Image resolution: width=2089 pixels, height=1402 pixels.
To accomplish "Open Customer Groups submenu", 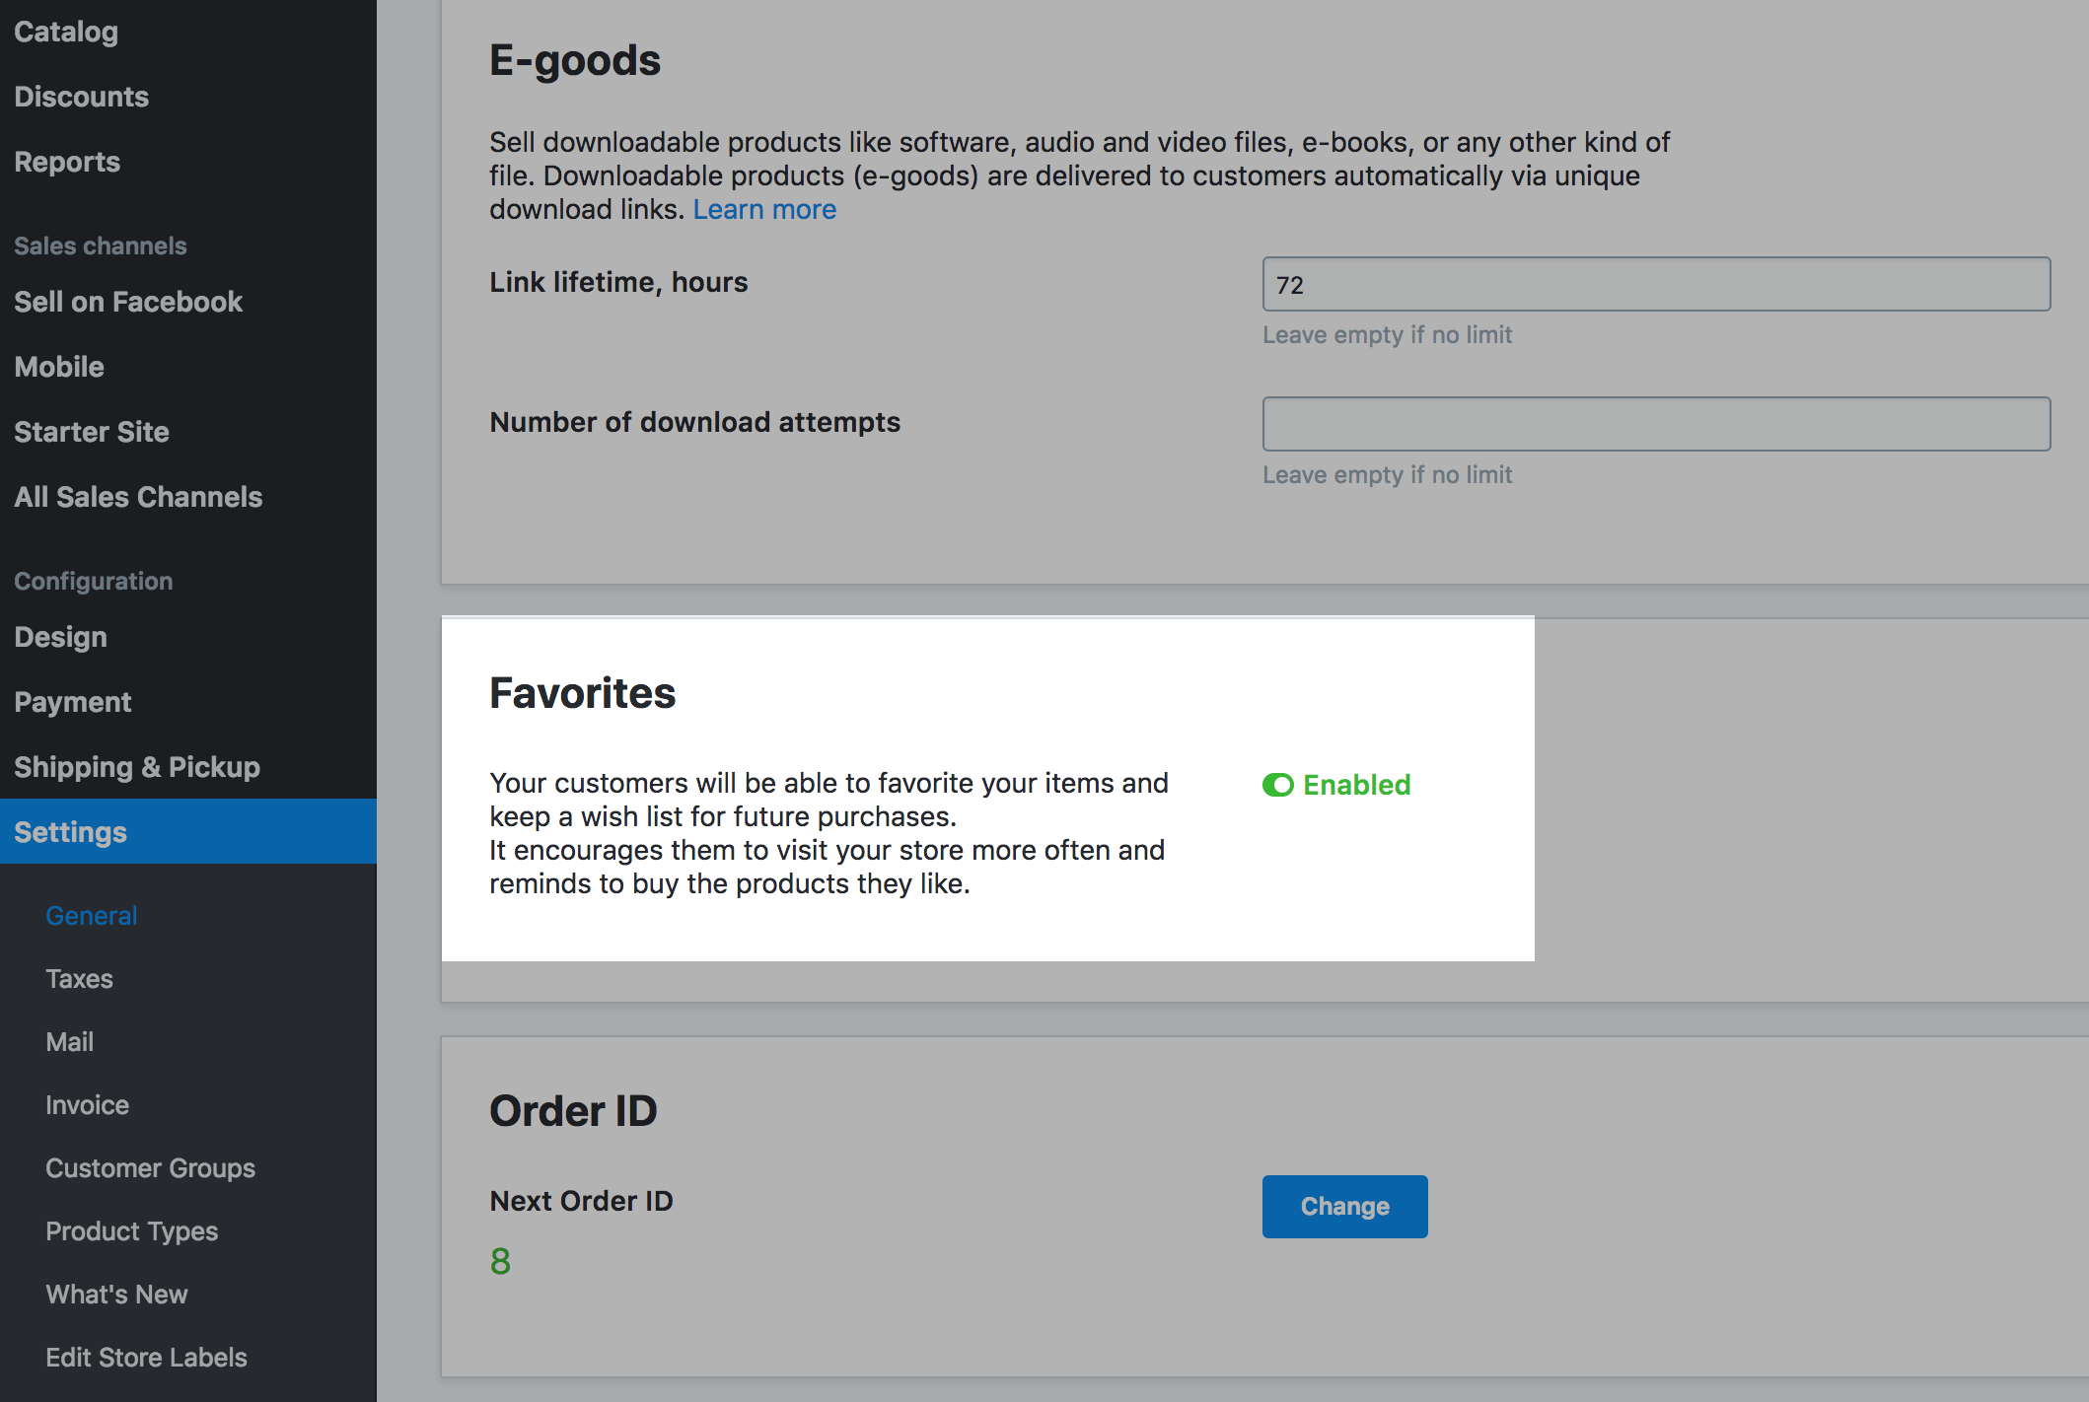I will (x=150, y=1168).
